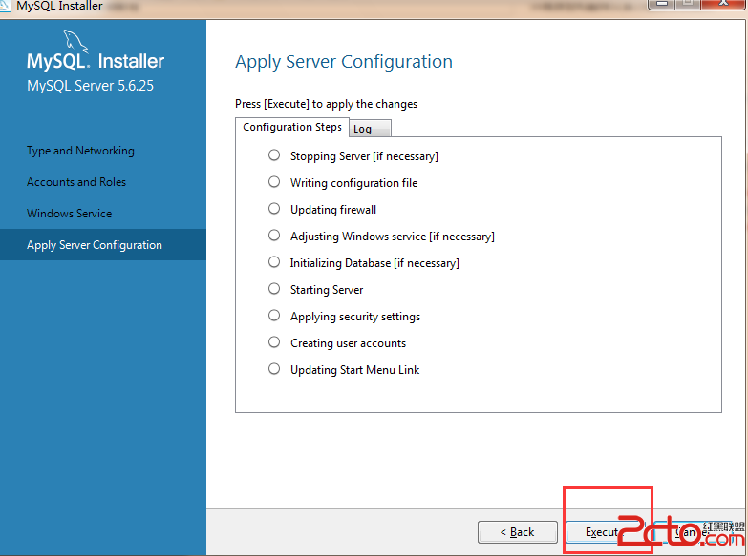Click the Execute button
Screen dimensions: 748x556
tap(605, 532)
